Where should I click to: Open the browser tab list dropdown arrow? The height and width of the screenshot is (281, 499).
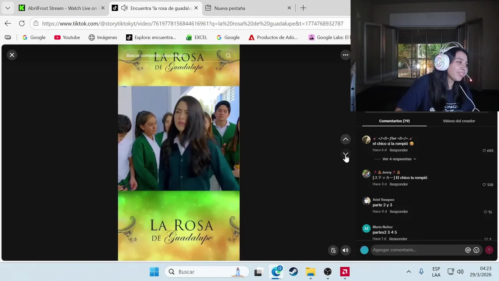click(x=7, y=8)
